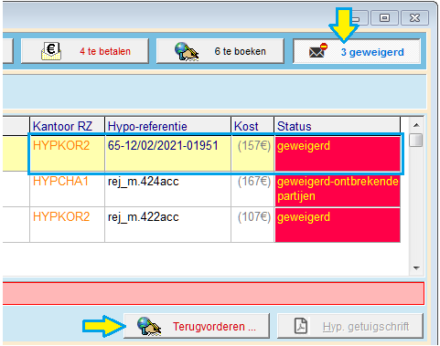Click the vertical scrollbar thumb
Image resolution: width=440 pixels, height=346 pixels.
416,140
